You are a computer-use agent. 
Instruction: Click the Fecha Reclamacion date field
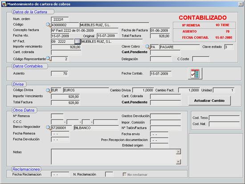coord(60,174)
